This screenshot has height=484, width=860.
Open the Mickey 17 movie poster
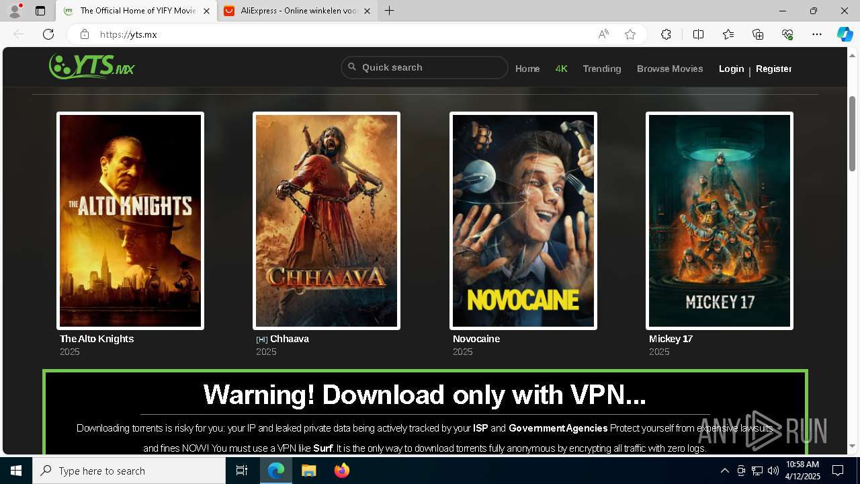[x=720, y=220]
